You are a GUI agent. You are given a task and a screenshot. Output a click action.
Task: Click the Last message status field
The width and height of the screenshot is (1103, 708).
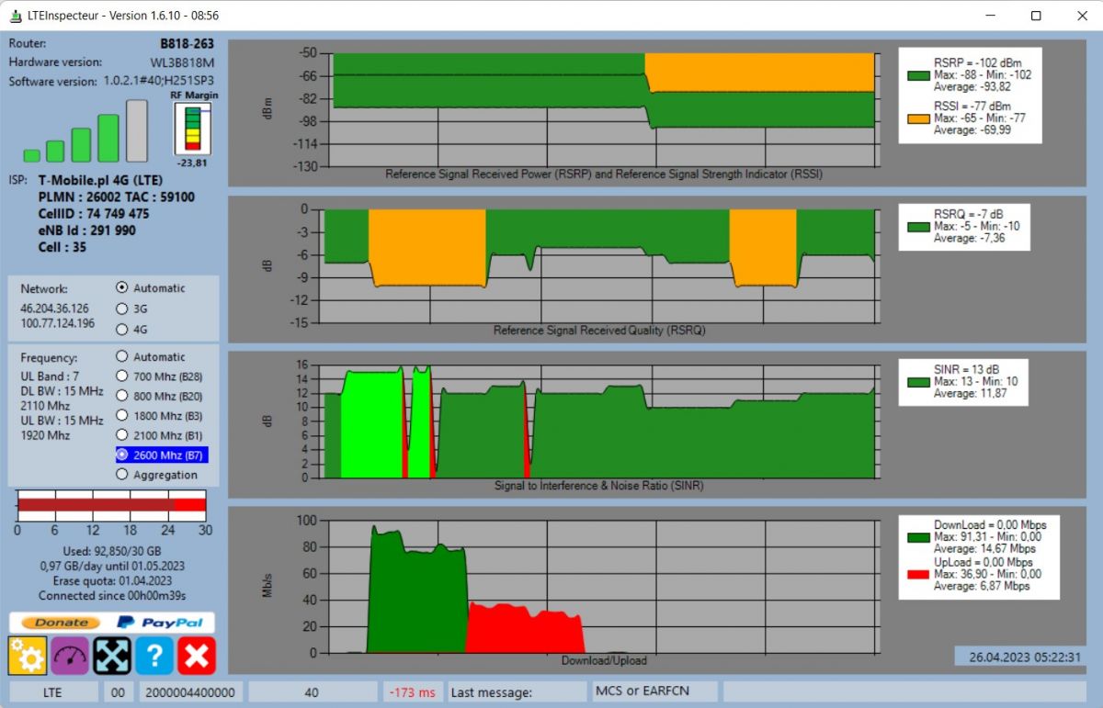[516, 691]
